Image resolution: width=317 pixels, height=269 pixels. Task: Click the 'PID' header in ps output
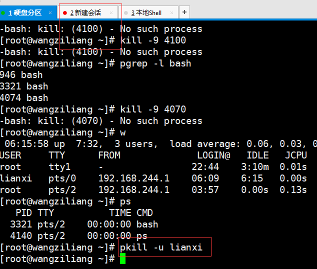(24, 213)
